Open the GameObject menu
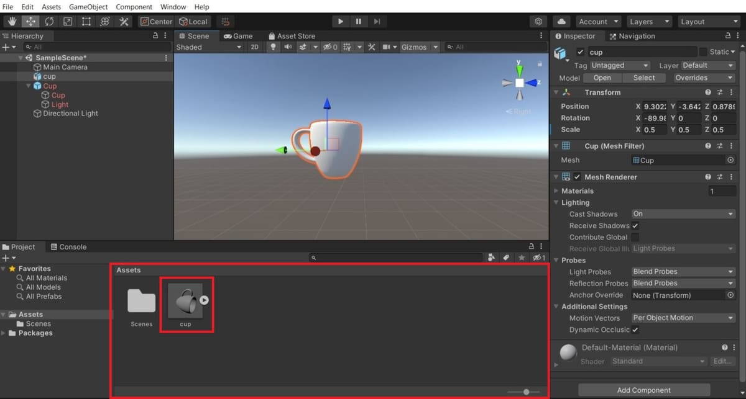Viewport: 746px width, 399px height. (x=88, y=7)
